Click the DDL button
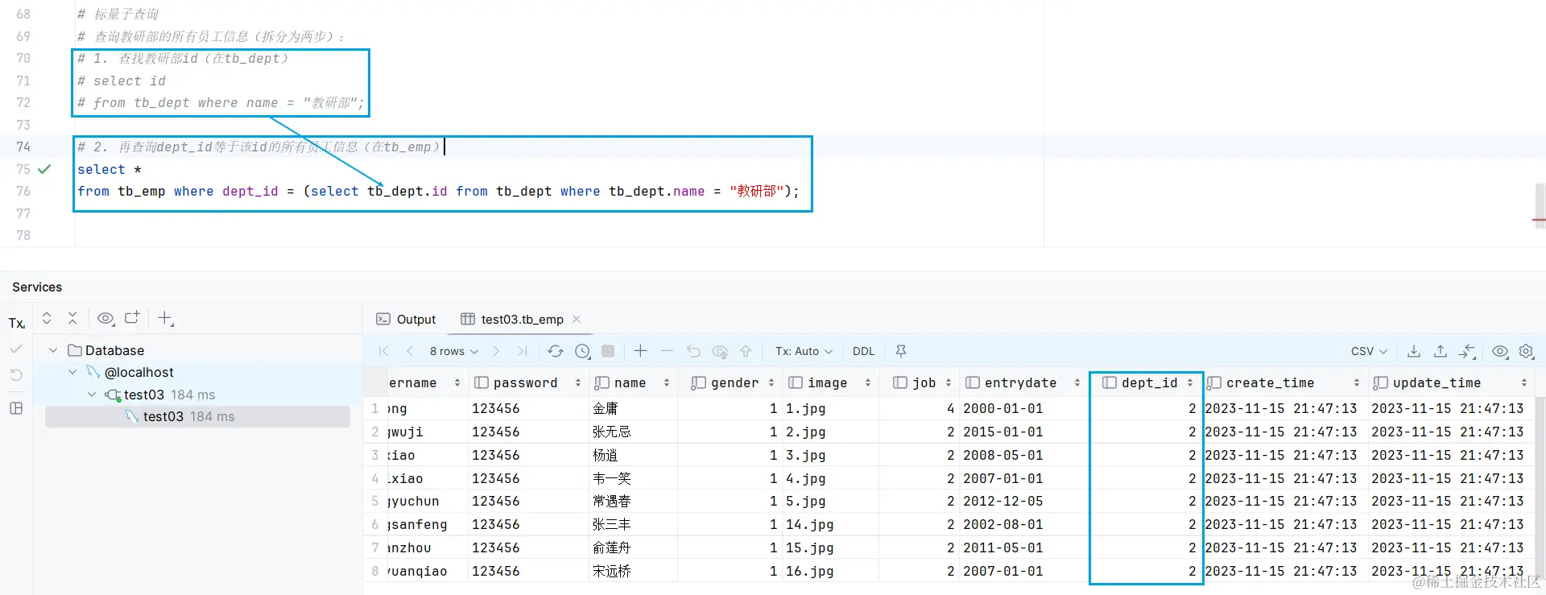 point(863,351)
